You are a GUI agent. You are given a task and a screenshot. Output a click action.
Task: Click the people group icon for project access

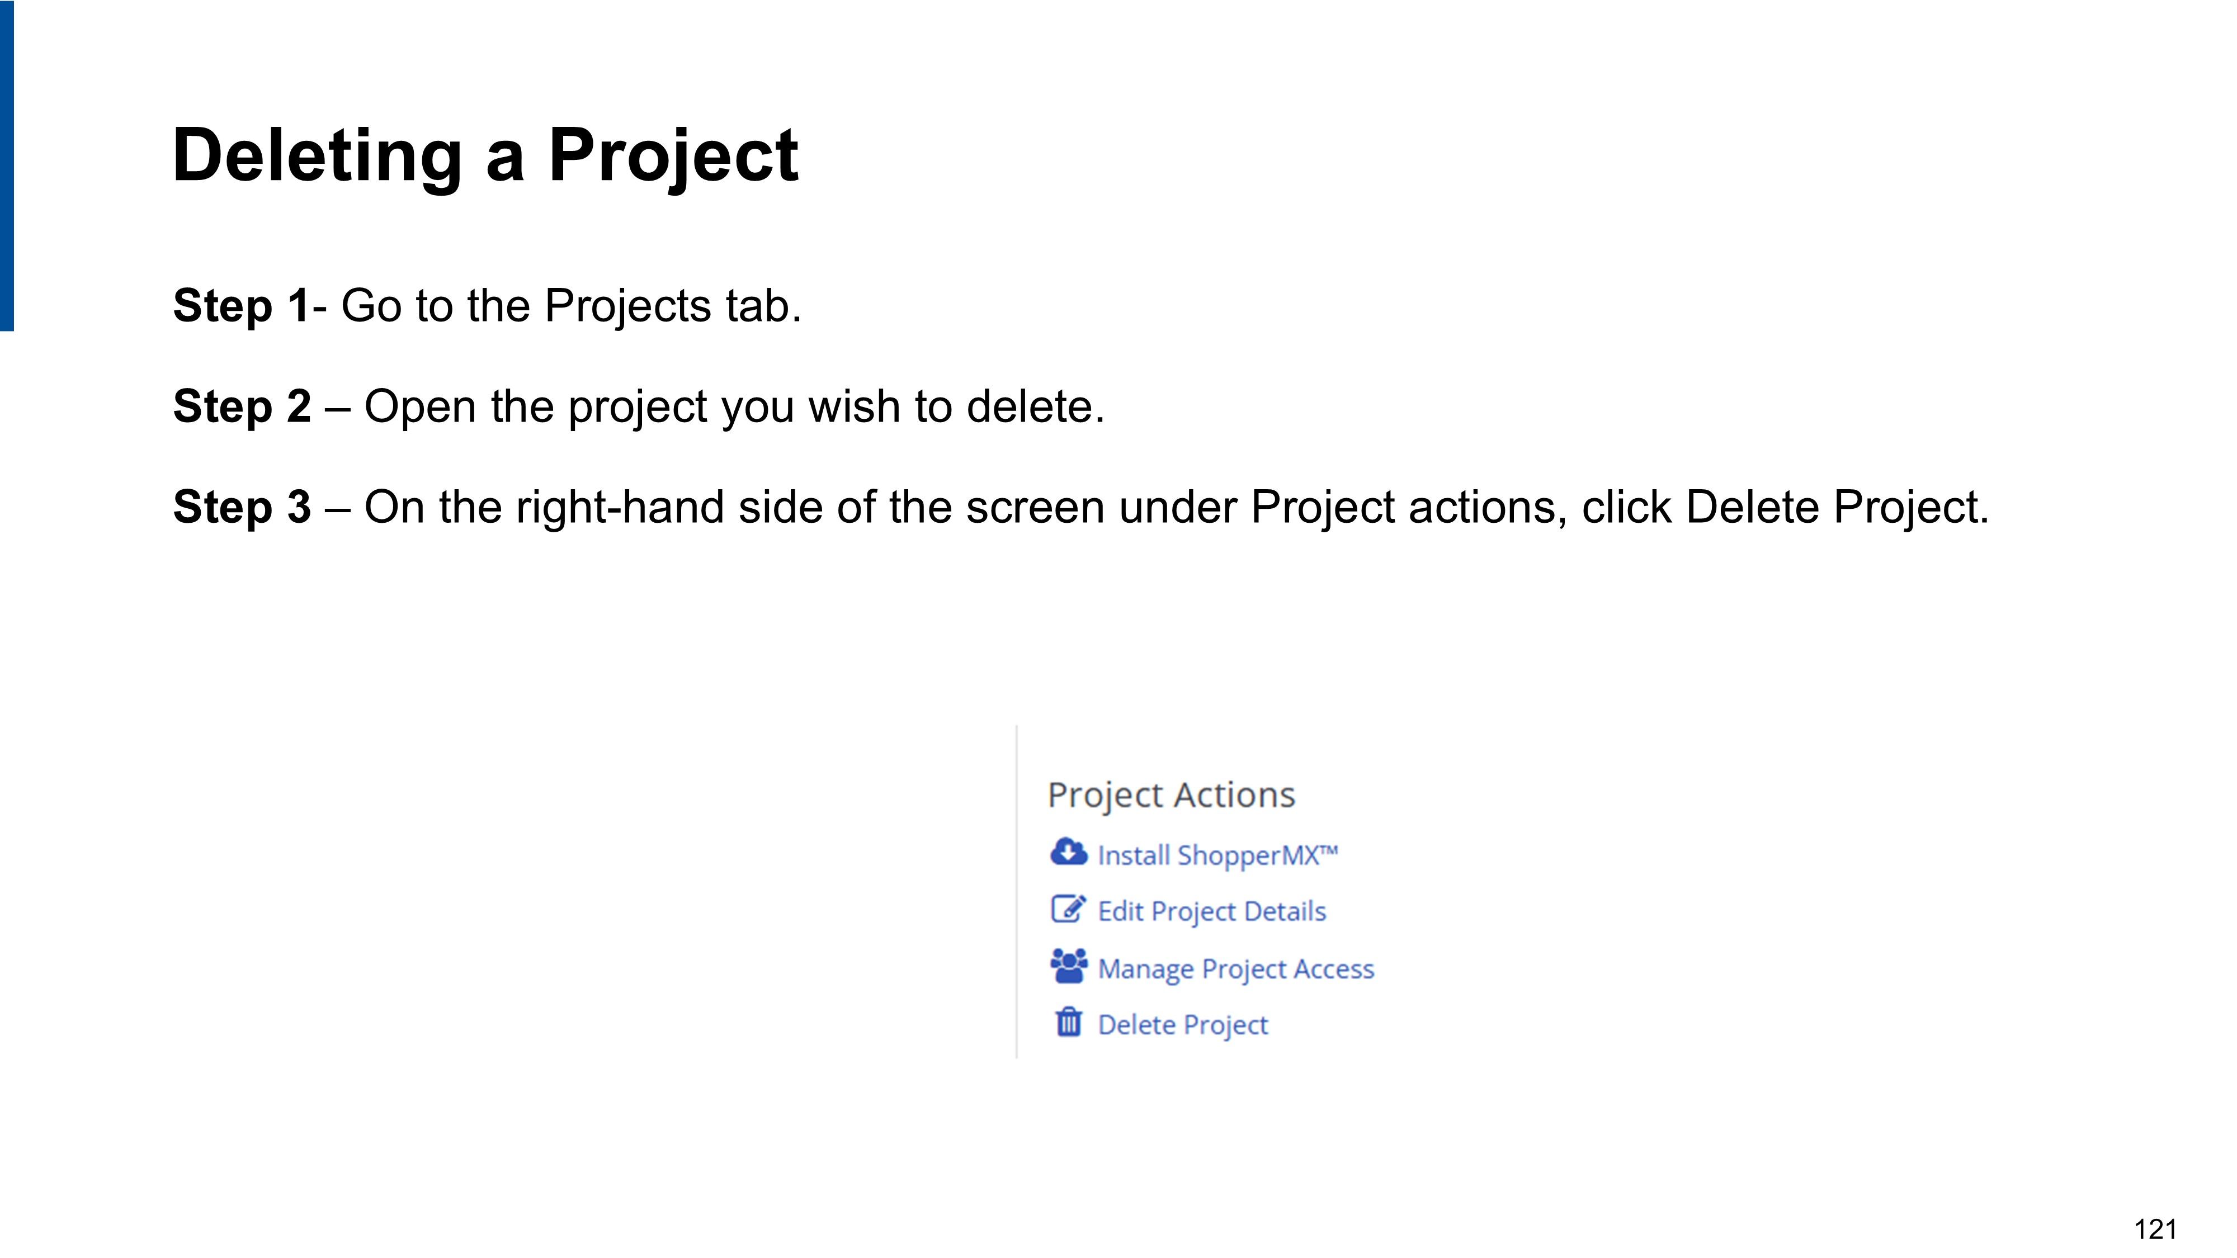click(x=1068, y=966)
